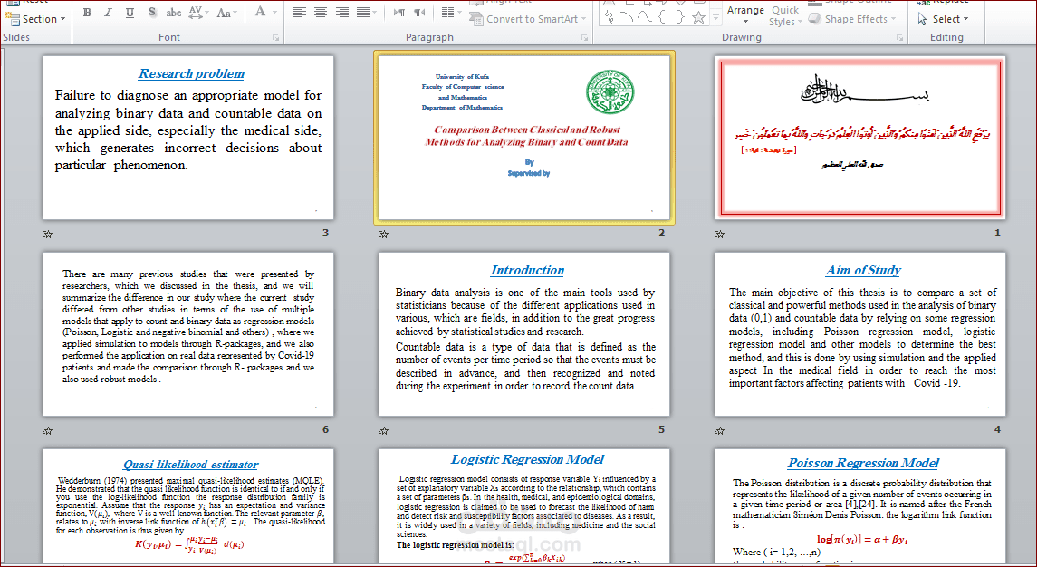Click animation star under slide 5
1037x567 pixels.
[x=384, y=431]
